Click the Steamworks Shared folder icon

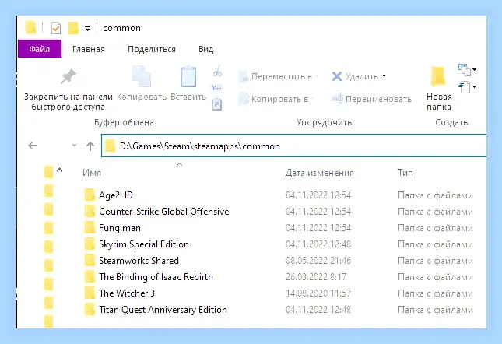[x=90, y=260]
